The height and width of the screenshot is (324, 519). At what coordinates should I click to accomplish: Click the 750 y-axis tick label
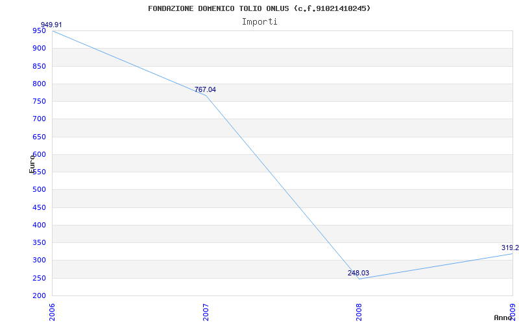(39, 102)
